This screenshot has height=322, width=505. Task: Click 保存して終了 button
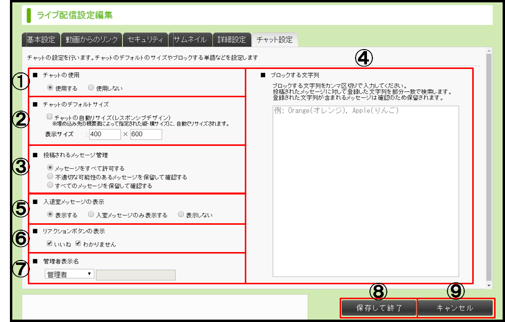[x=379, y=308]
